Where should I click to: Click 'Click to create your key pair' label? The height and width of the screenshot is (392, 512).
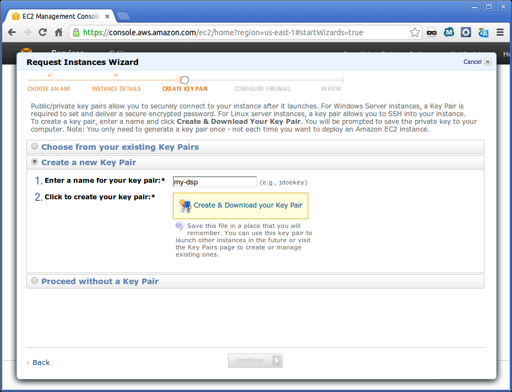pos(100,197)
